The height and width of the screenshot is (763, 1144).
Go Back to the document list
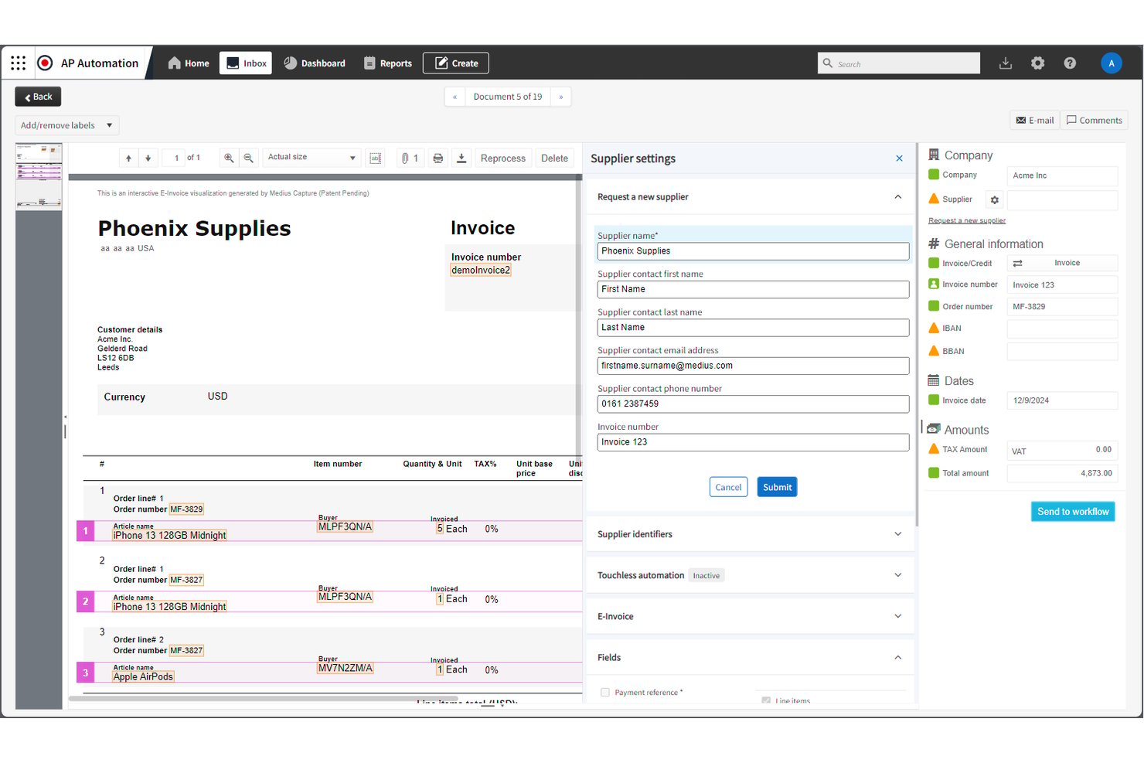point(38,97)
